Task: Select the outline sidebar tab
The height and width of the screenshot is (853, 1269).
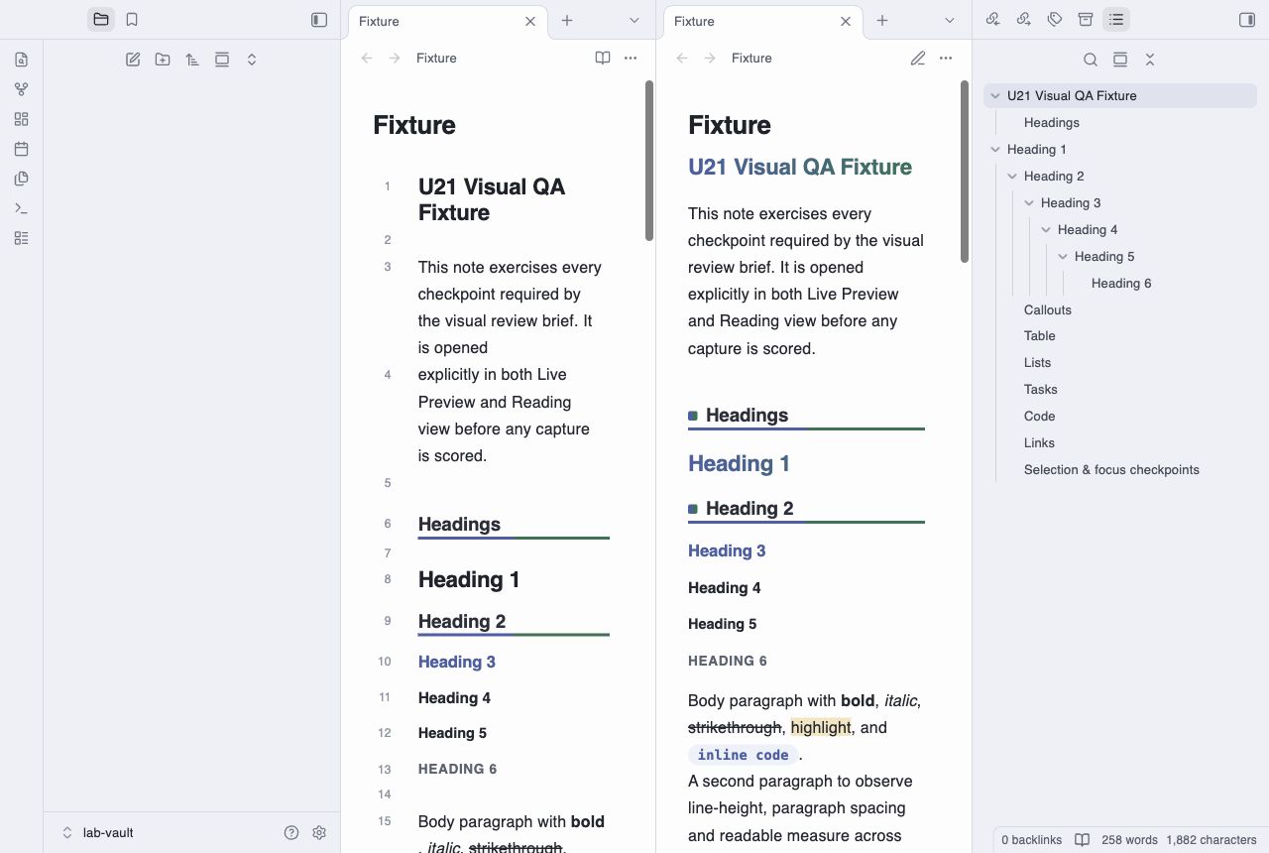Action: (1116, 20)
